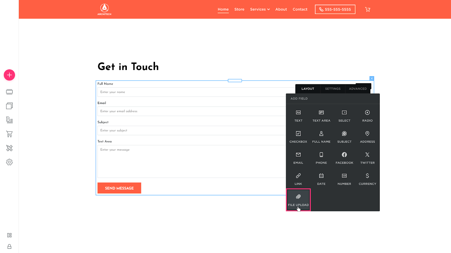
Task: Open the settings gear in left sidebar
Action: 9,162
